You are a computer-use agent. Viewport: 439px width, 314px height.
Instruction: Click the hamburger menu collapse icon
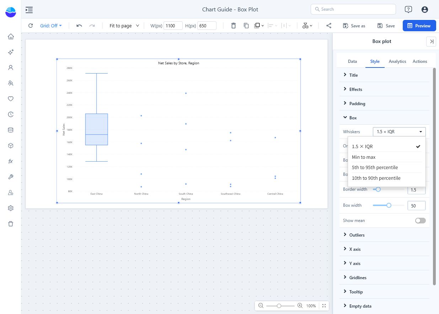point(29,10)
